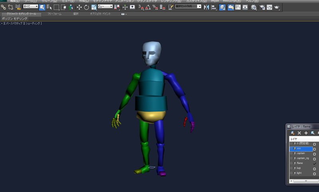Make kaji the current layer
The height and width of the screenshot is (192, 319).
pos(315,169)
